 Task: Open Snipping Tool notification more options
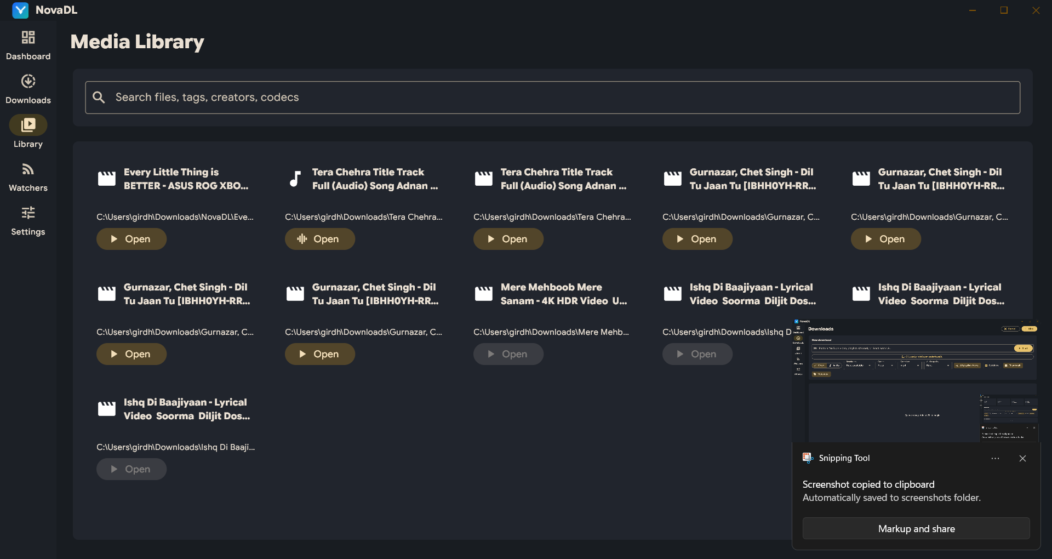(x=995, y=458)
